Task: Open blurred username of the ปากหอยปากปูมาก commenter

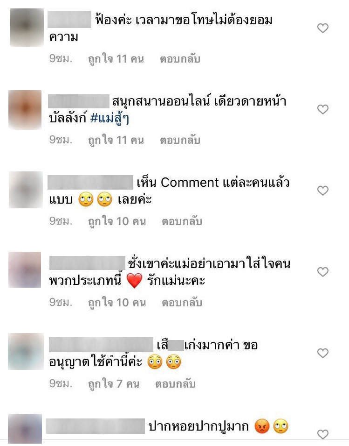Action: pyautogui.click(x=96, y=426)
